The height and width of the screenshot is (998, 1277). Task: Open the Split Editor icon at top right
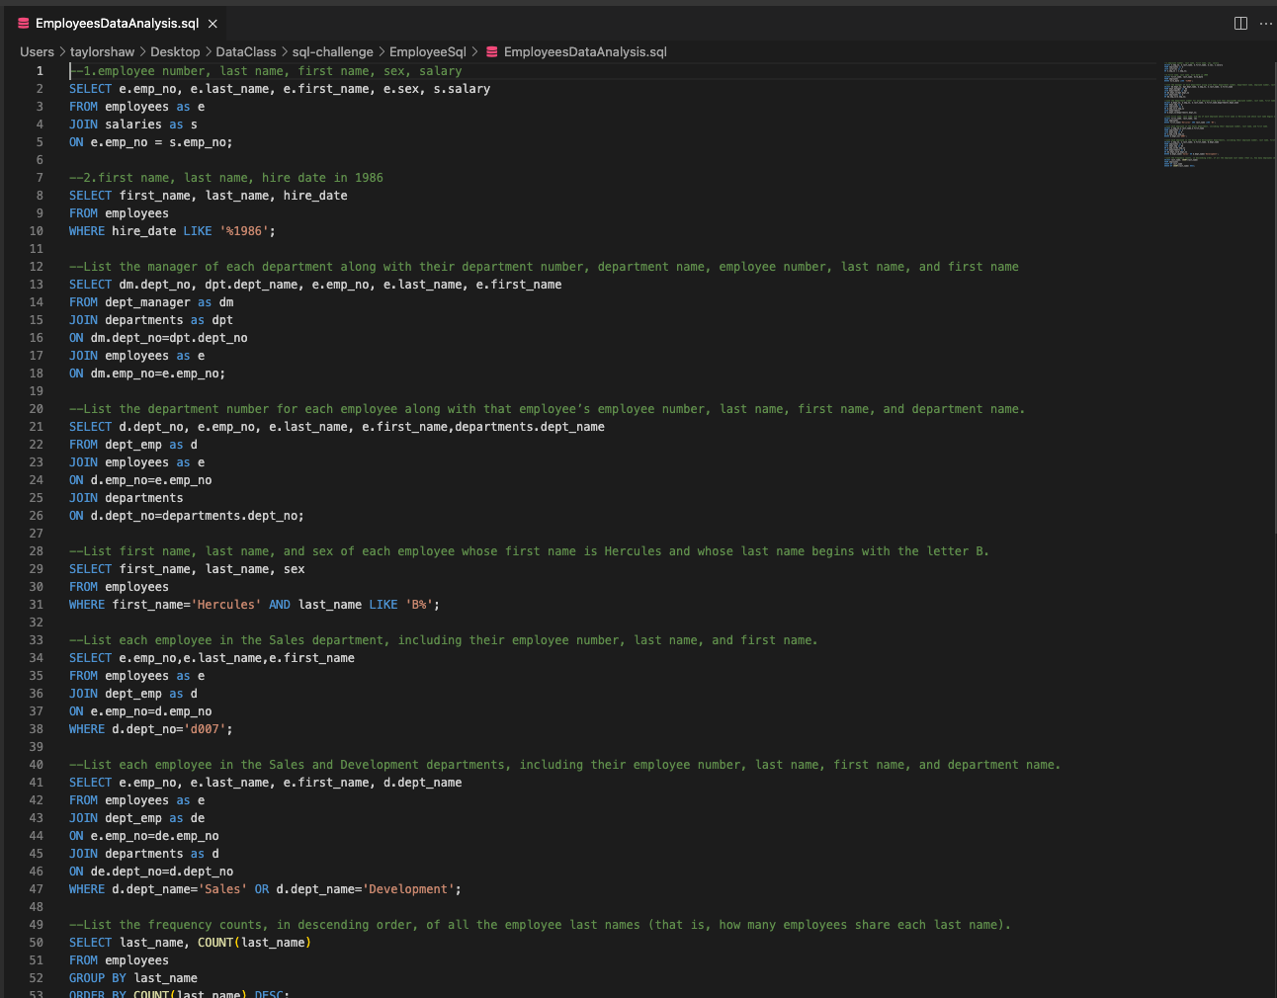coord(1240,23)
